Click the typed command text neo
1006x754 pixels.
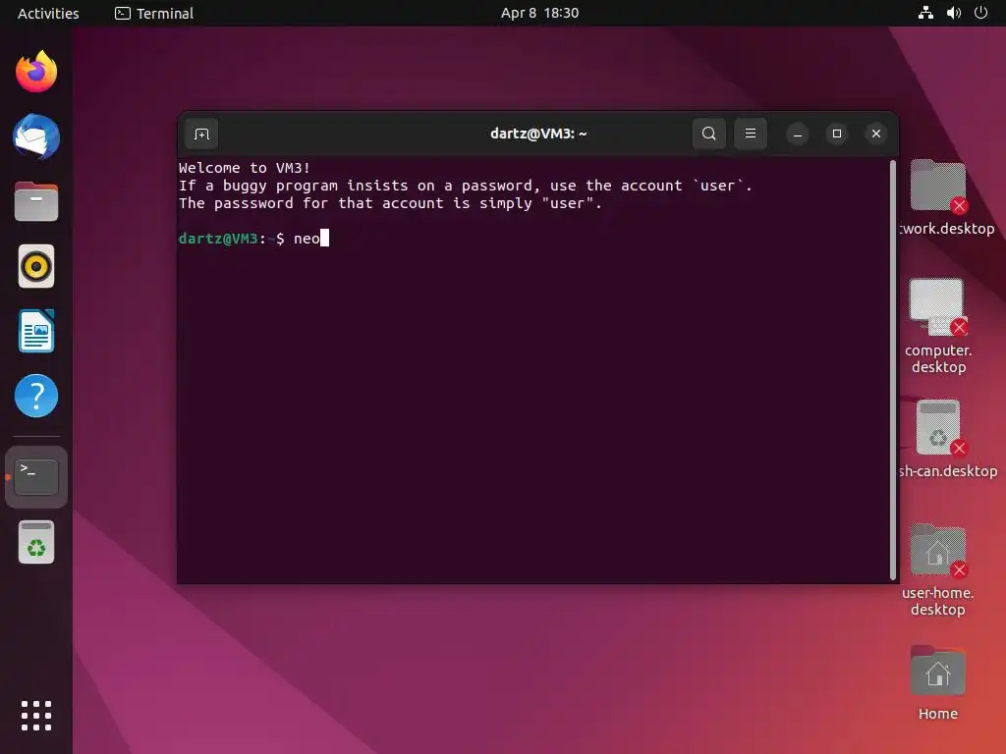click(307, 239)
